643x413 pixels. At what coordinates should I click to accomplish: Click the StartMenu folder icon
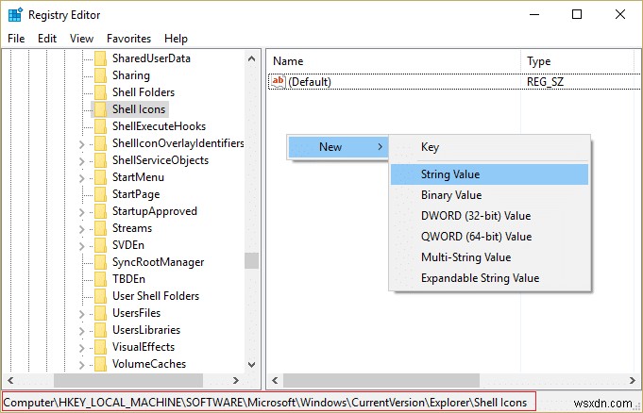point(100,177)
